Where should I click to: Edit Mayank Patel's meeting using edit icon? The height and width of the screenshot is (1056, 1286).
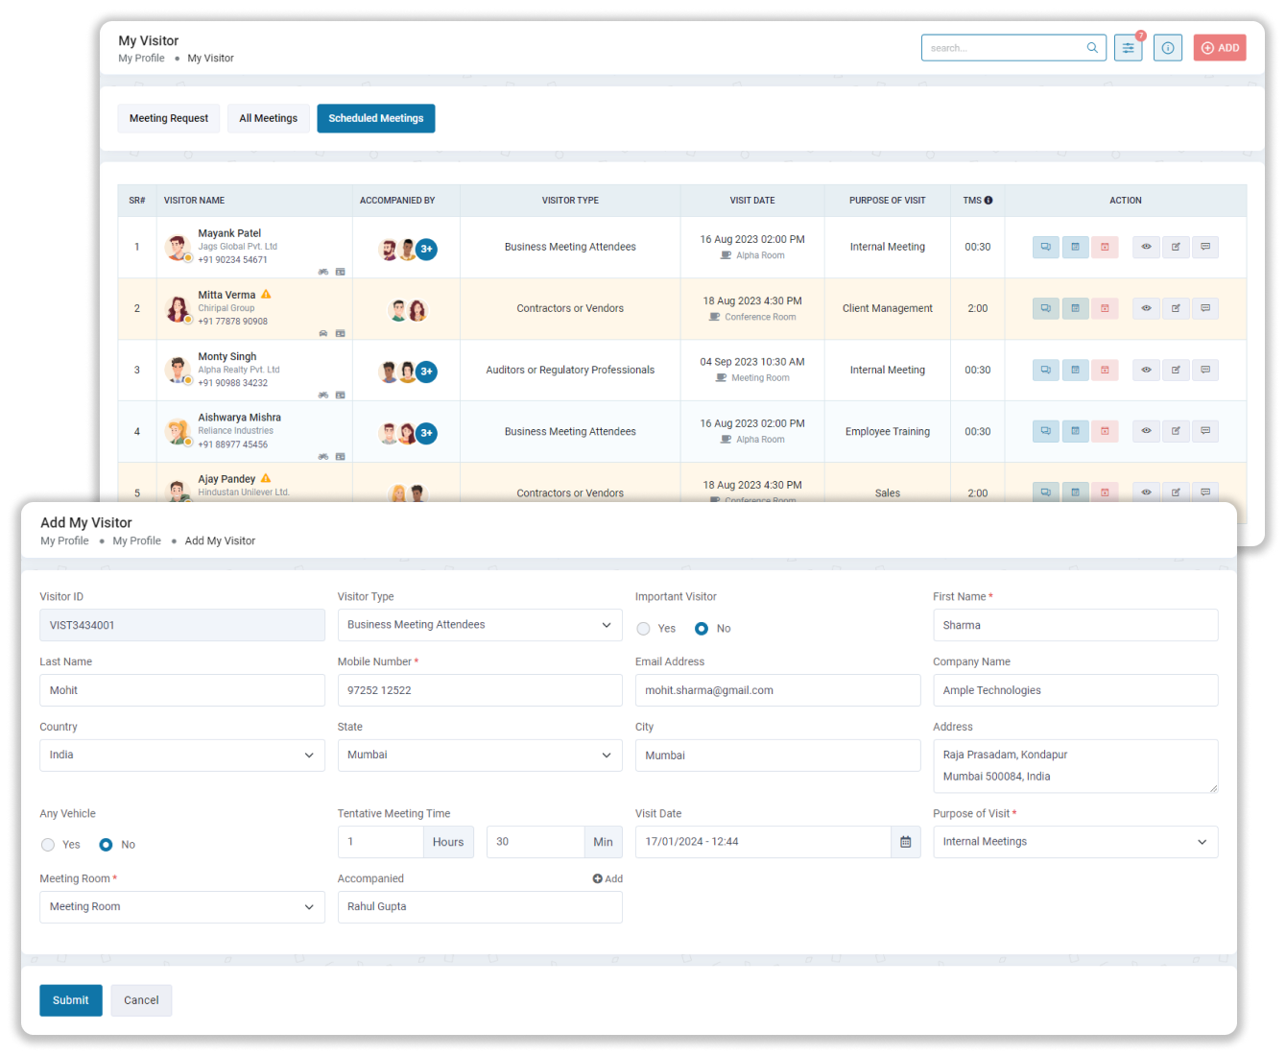coord(1175,247)
